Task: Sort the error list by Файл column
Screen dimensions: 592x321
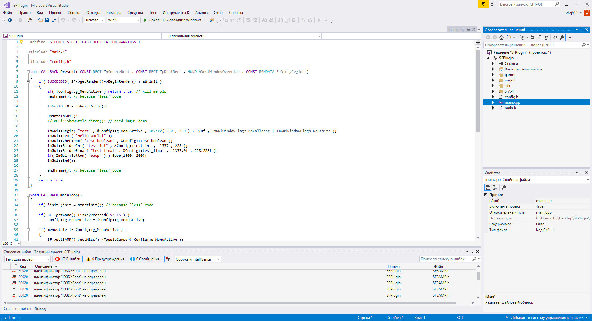Action: pyautogui.click(x=438, y=267)
